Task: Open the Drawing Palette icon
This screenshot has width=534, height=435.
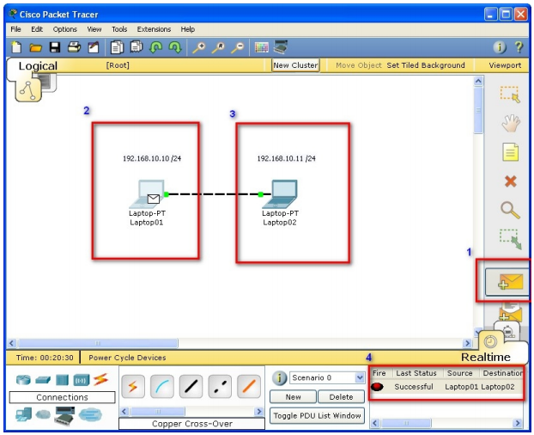Action: [262, 47]
